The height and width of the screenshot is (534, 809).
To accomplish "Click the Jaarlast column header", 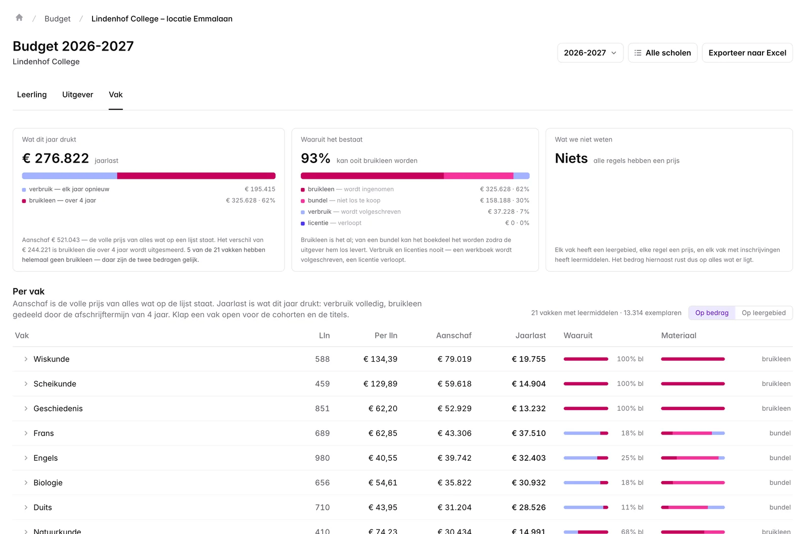I will [x=530, y=335].
